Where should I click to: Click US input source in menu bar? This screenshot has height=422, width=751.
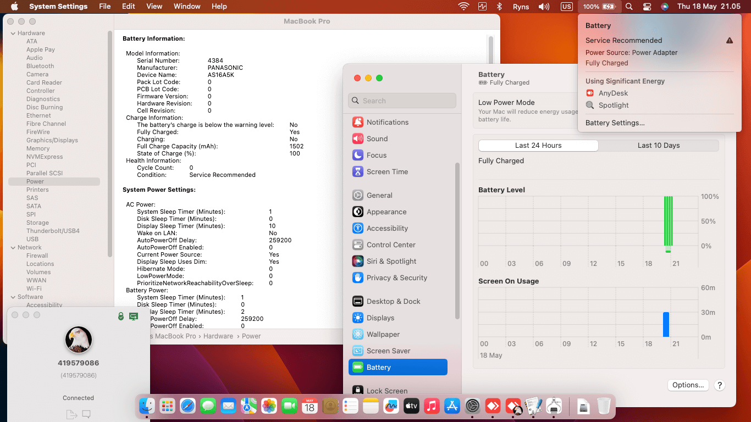(566, 7)
